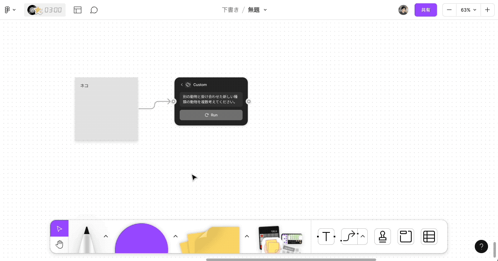The image size is (498, 261).
Task: Select the Text tool
Action: point(326,237)
